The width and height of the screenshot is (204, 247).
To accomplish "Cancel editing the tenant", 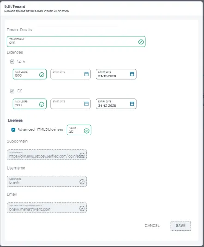I will pos(152,226).
